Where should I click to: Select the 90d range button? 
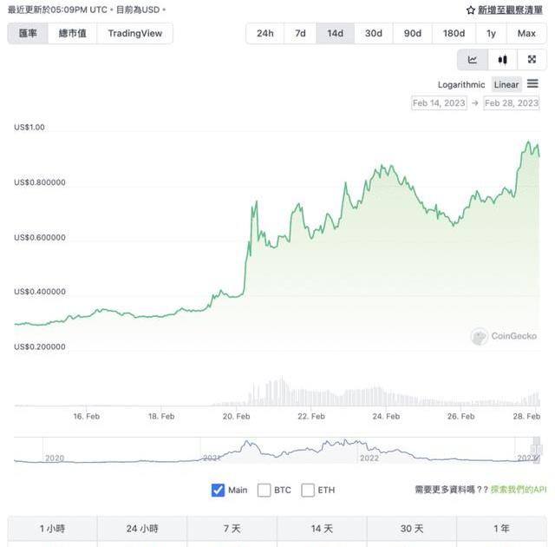(x=413, y=33)
